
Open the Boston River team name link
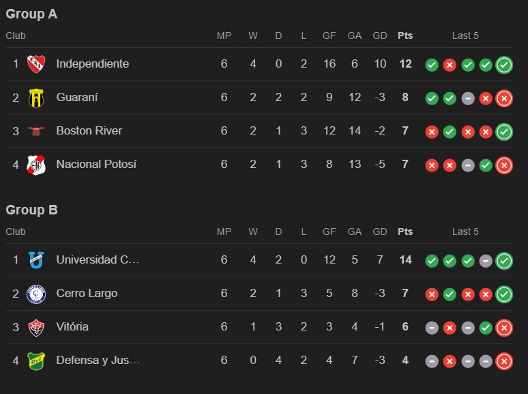coord(89,130)
